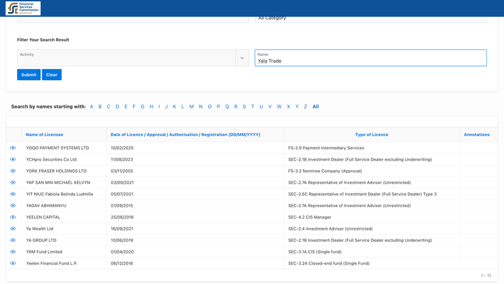Filter names starting with A
The height and width of the screenshot is (284, 504).
[x=91, y=106]
